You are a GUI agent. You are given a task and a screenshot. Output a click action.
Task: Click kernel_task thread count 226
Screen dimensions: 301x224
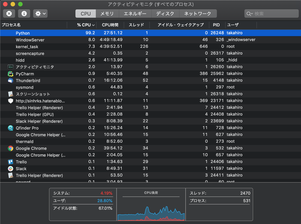[144, 46]
